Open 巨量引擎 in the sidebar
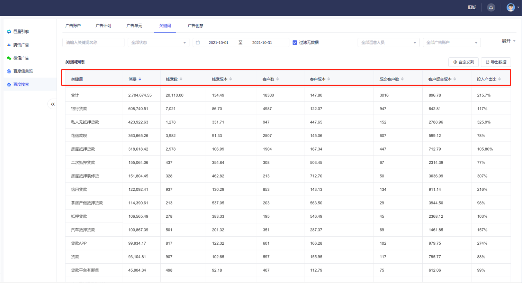The height and width of the screenshot is (283, 522). coord(21,31)
